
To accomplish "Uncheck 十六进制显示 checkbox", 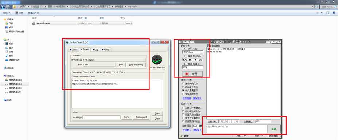I will (x=183, y=91).
